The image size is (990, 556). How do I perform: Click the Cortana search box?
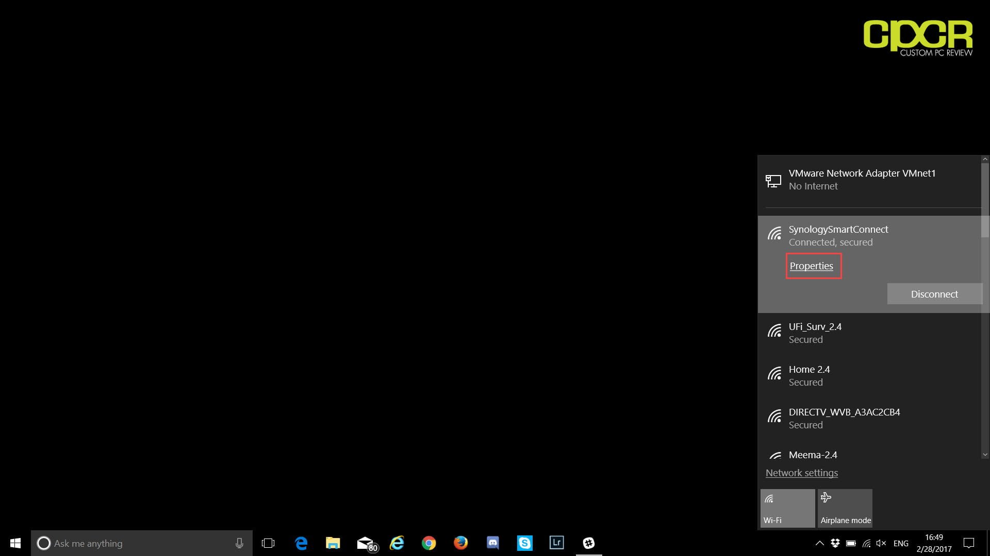coord(142,543)
